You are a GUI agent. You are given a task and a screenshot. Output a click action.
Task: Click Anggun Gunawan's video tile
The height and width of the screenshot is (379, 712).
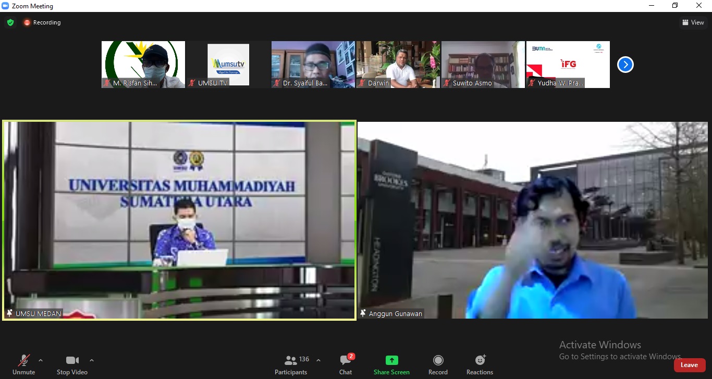[533, 220]
